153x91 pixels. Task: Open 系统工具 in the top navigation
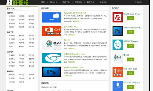pos(66,2)
